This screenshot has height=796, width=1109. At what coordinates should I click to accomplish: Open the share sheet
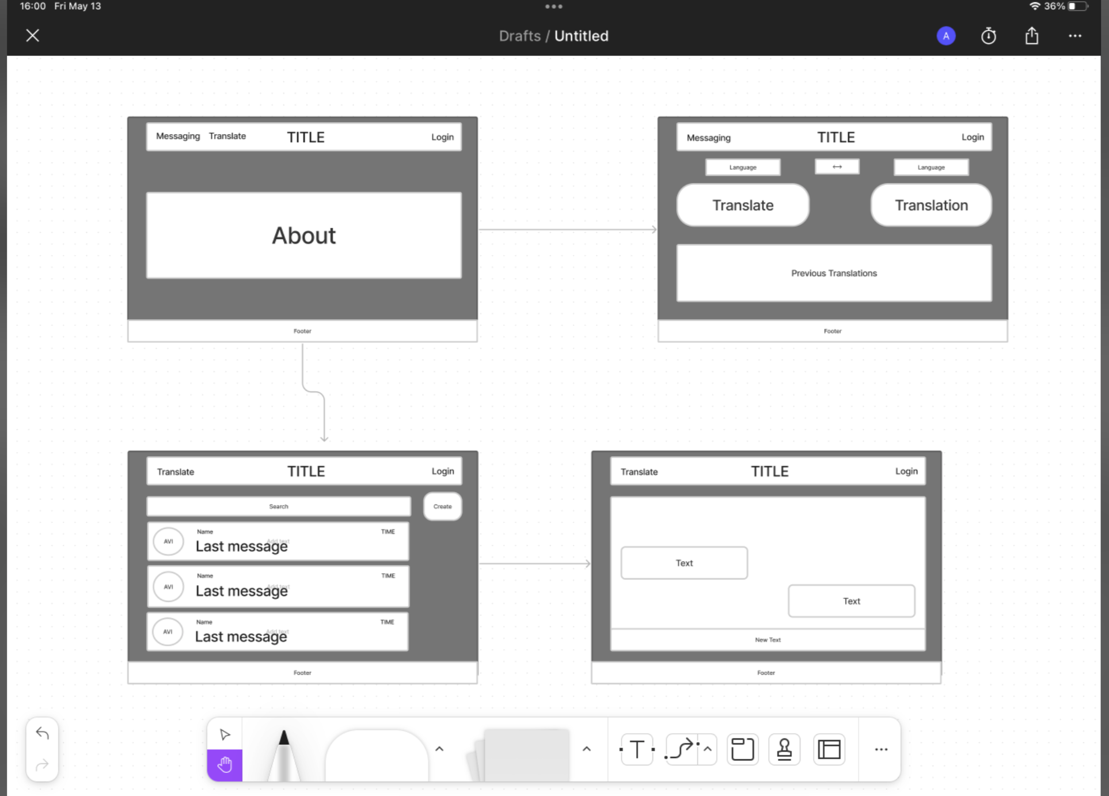[1031, 36]
